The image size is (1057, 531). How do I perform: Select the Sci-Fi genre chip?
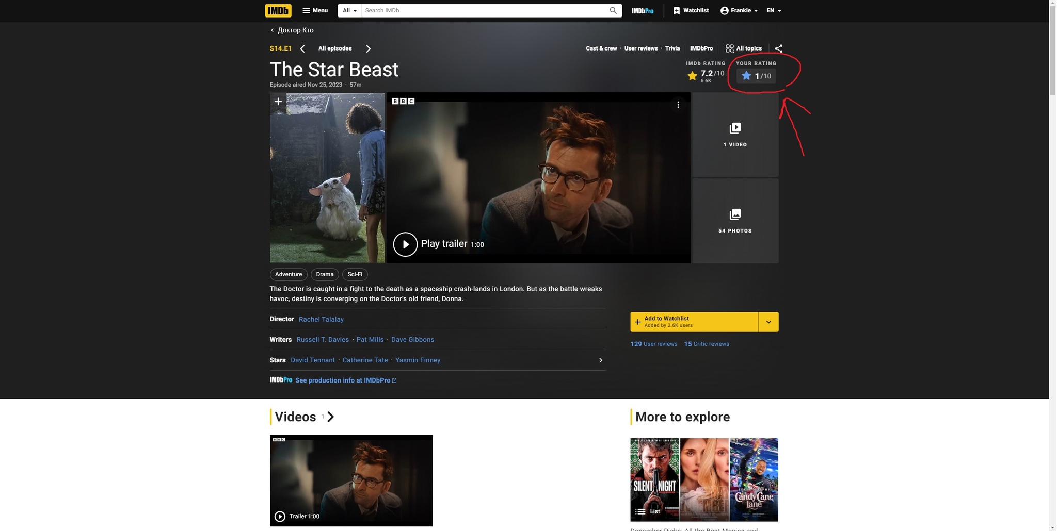355,274
